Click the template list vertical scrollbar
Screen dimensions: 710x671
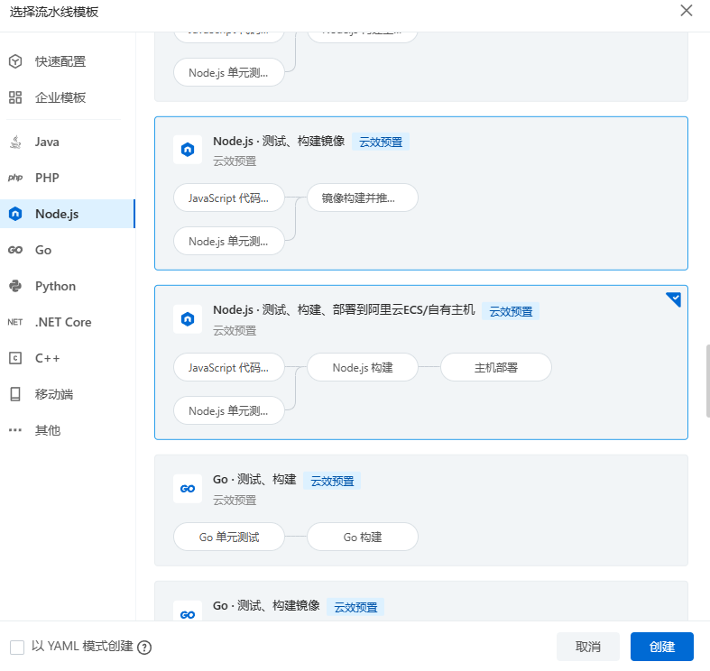707,381
